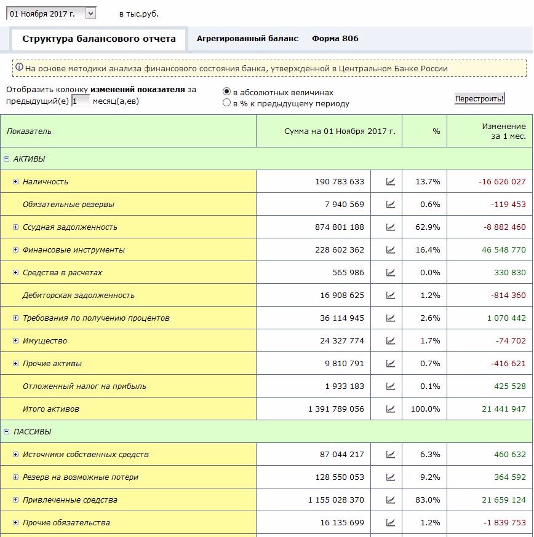Viewport: 534px width, 537px height.
Task: Collapse the ПАССИВЫ section
Action: pyautogui.click(x=7, y=431)
